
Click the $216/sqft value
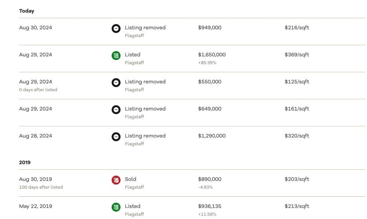coord(297,28)
